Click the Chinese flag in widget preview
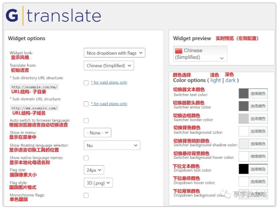This screenshot has height=209, width=278. click(178, 51)
